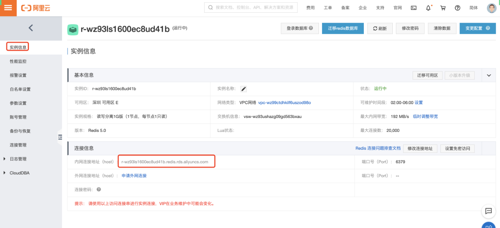
Task: Click the search magnifier icon
Action: (x=210, y=8)
